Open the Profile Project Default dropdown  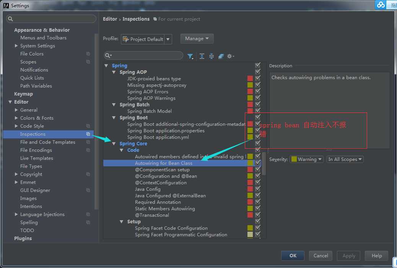tap(146, 39)
